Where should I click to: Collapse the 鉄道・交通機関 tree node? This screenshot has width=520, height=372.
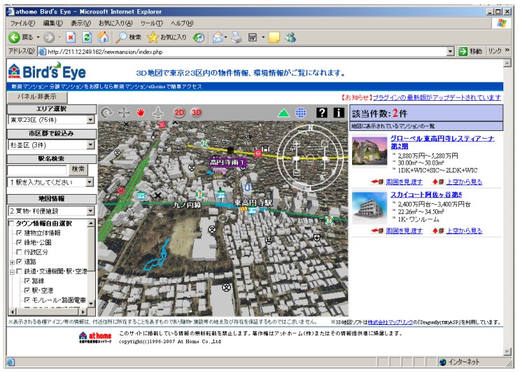(x=12, y=272)
